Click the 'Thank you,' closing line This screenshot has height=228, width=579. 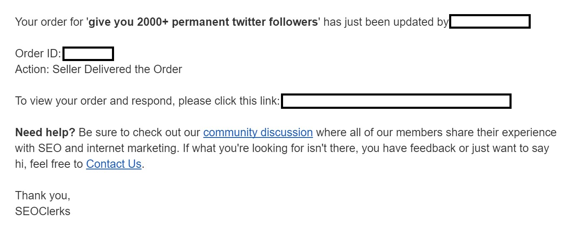tap(42, 195)
